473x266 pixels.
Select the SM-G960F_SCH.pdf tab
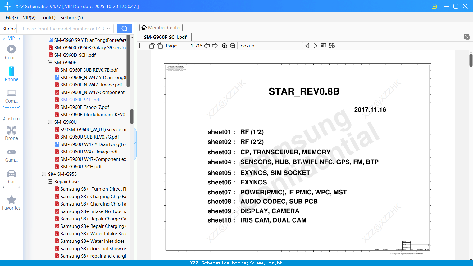click(165, 37)
